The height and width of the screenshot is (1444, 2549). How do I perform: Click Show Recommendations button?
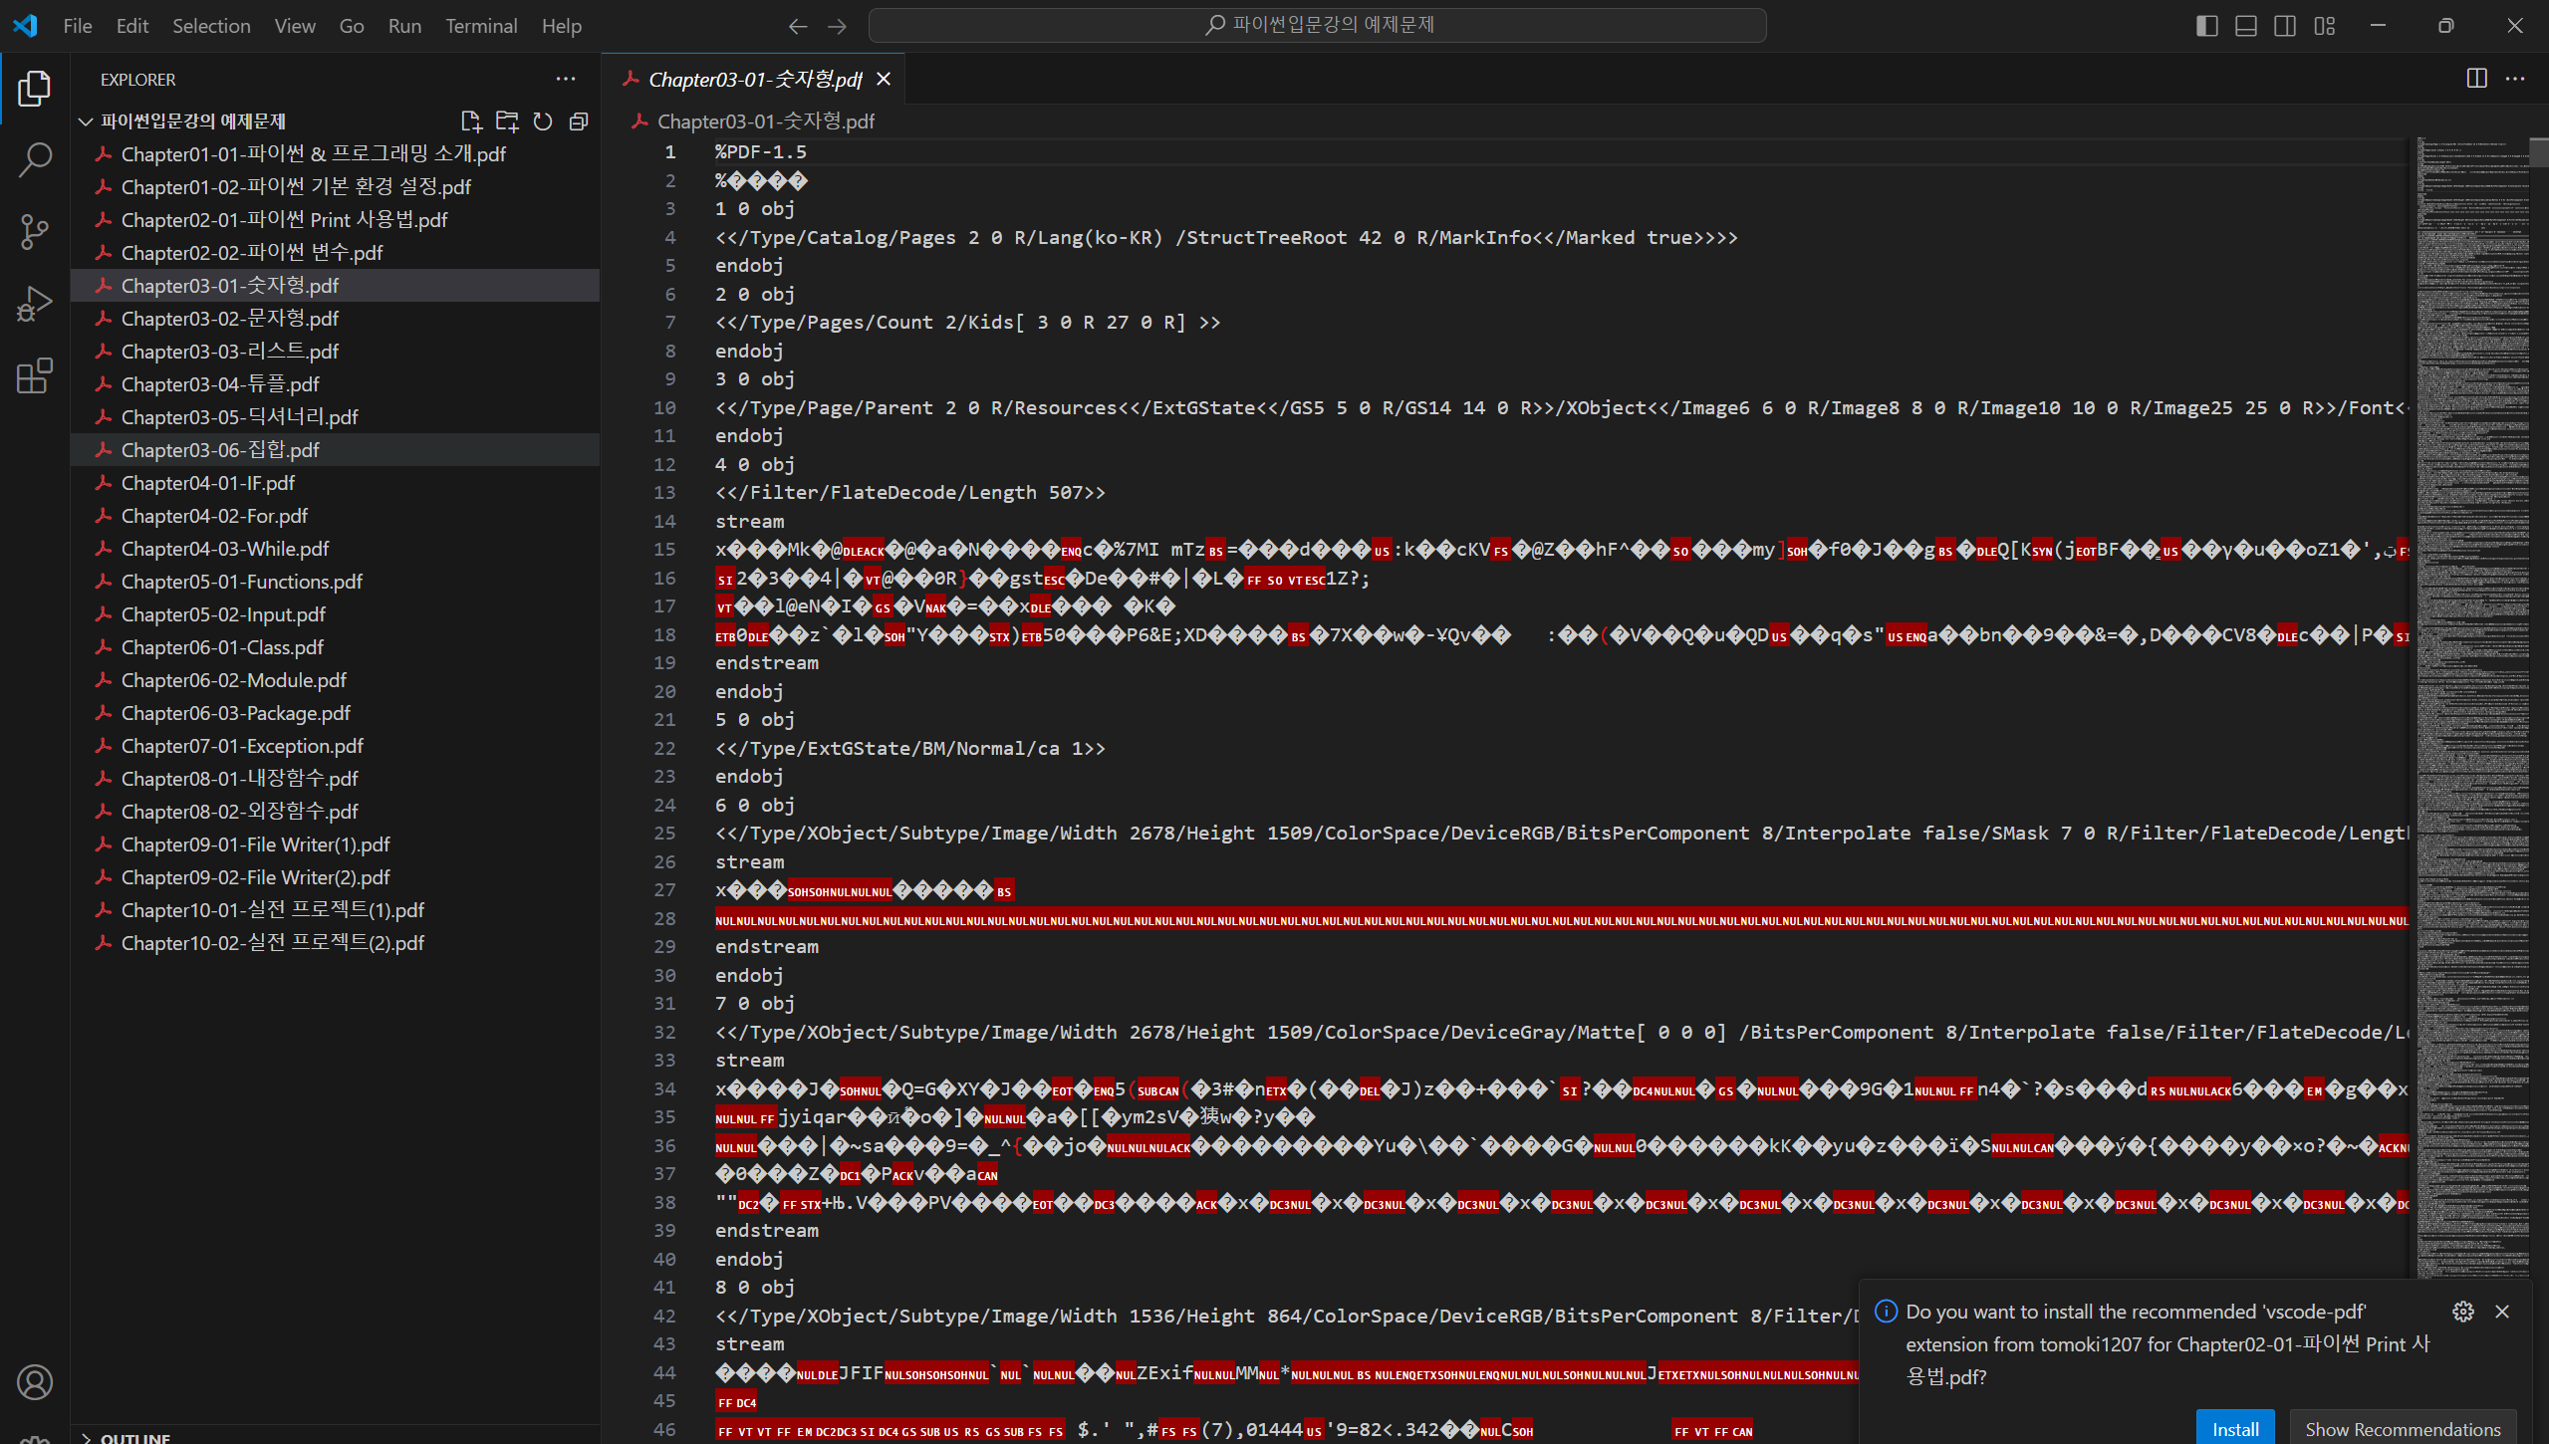(x=2403, y=1428)
